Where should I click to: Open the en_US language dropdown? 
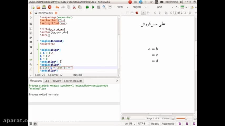pyautogui.click(x=130, y=124)
